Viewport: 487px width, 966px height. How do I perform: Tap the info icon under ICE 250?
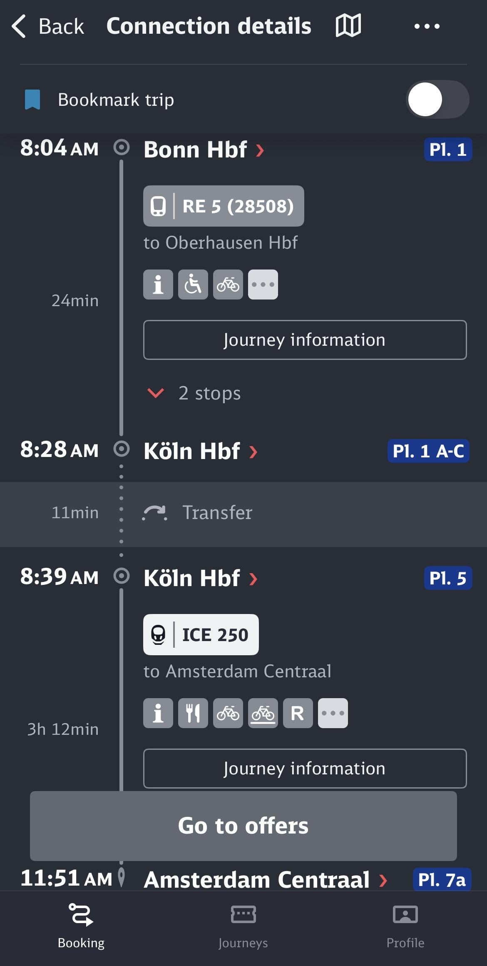tap(158, 713)
